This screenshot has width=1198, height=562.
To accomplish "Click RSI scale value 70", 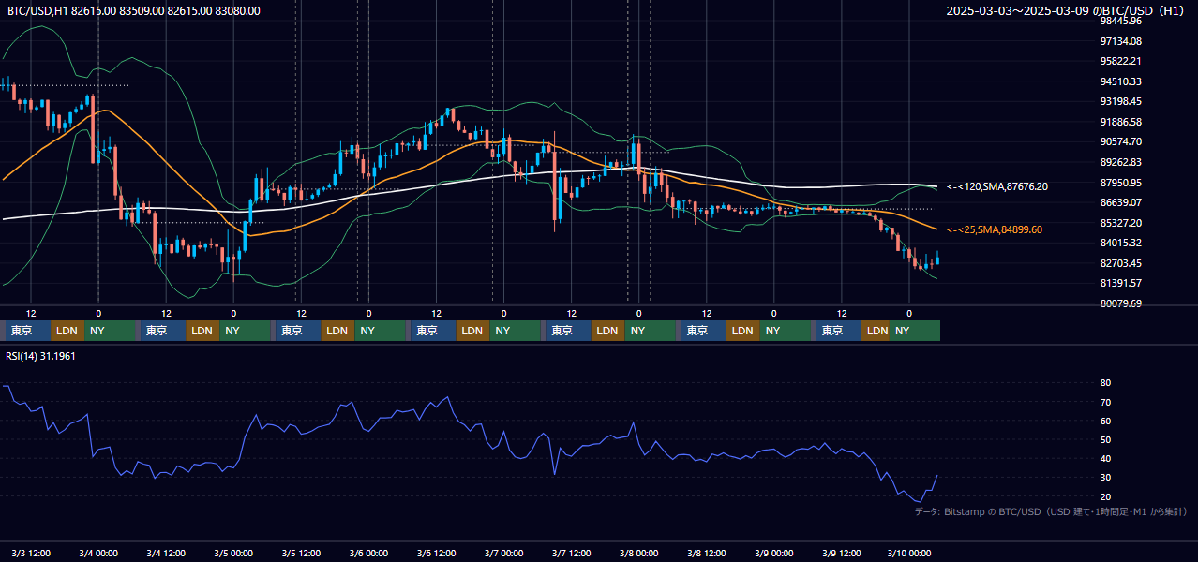I will [x=1105, y=402].
